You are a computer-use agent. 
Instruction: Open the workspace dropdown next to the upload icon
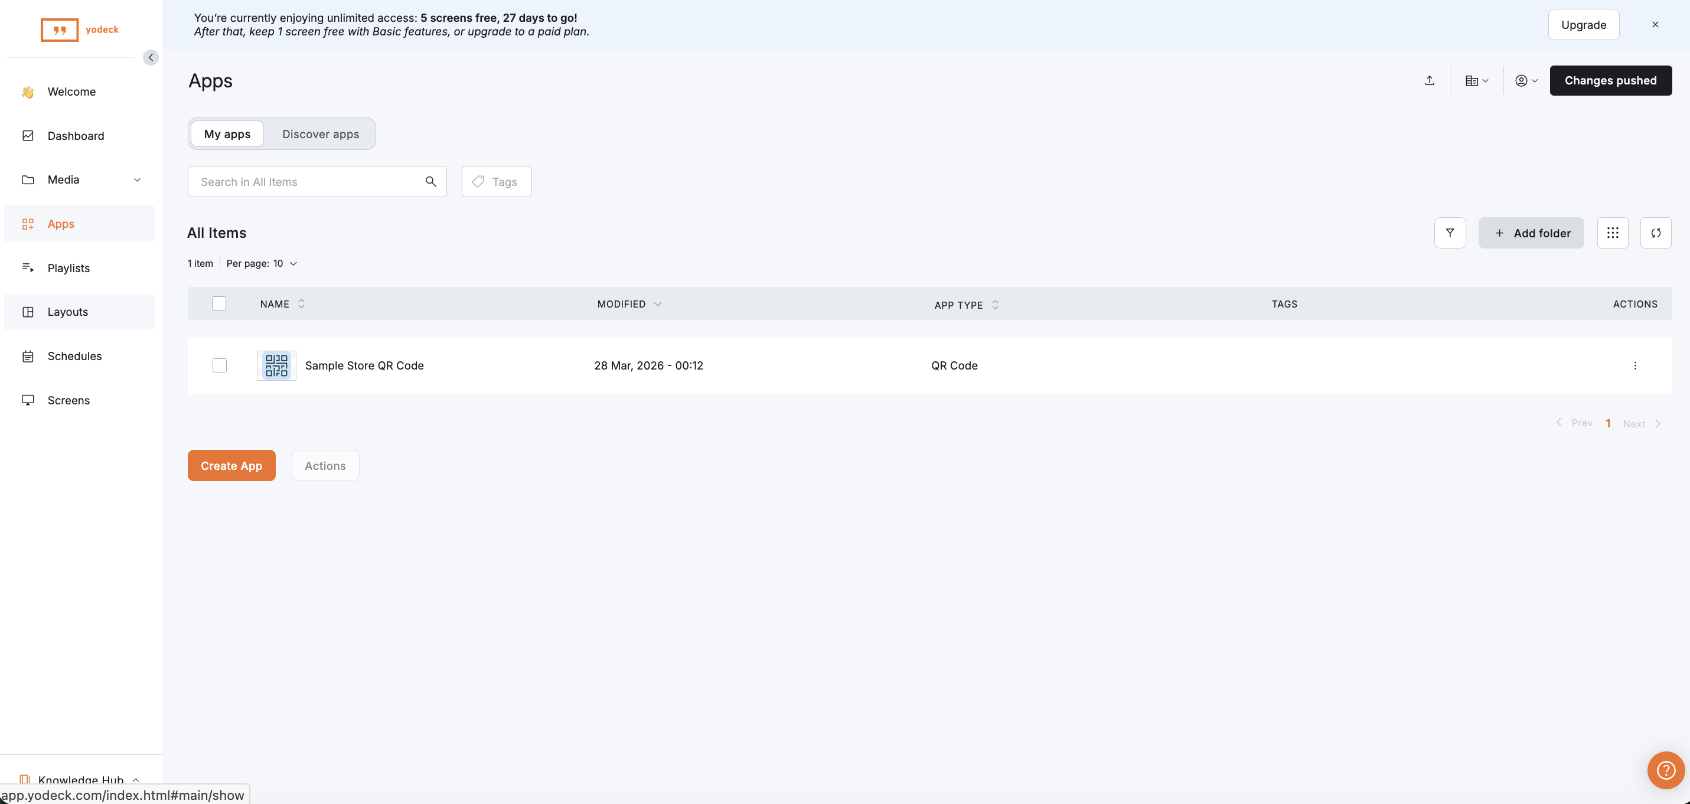[x=1476, y=81]
